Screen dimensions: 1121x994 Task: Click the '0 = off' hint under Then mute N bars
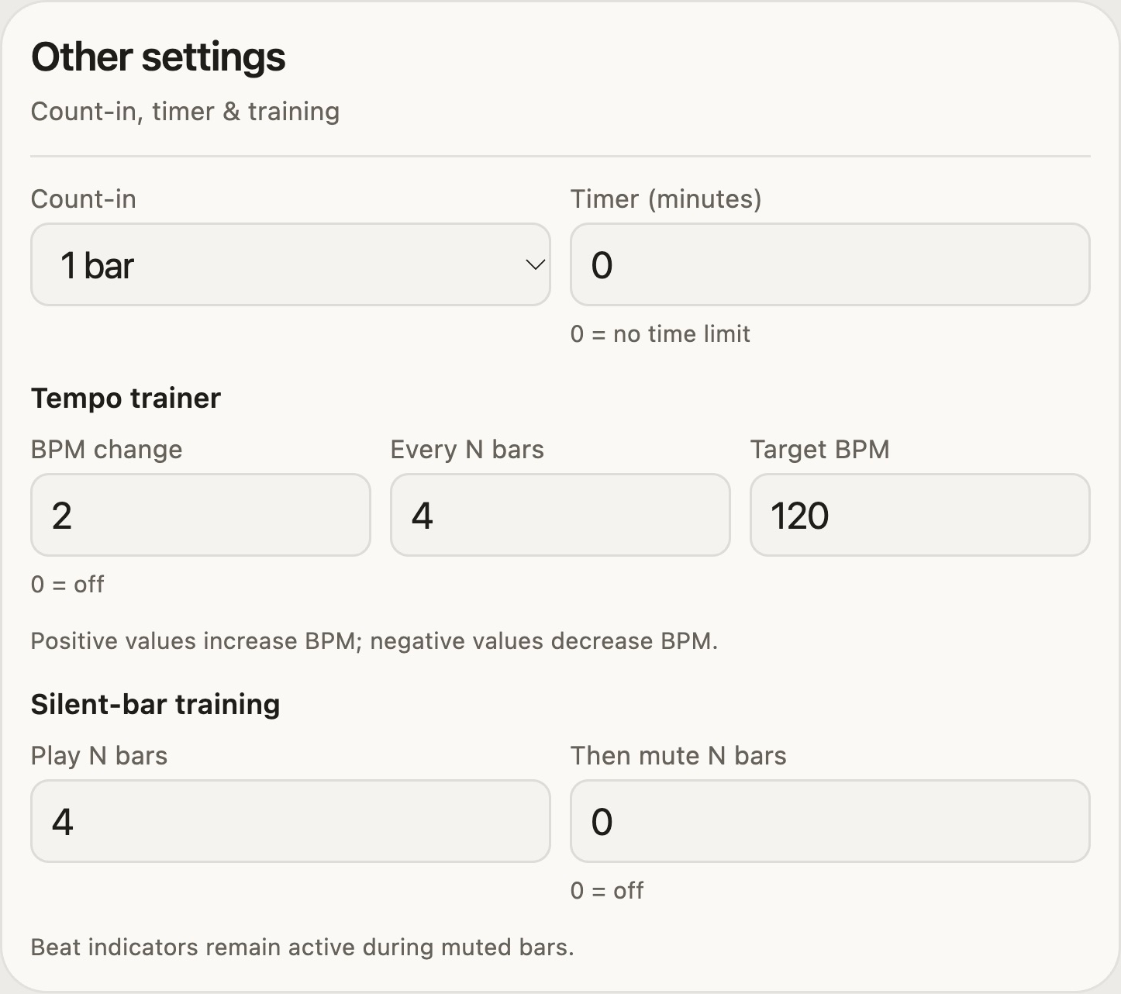tap(607, 891)
